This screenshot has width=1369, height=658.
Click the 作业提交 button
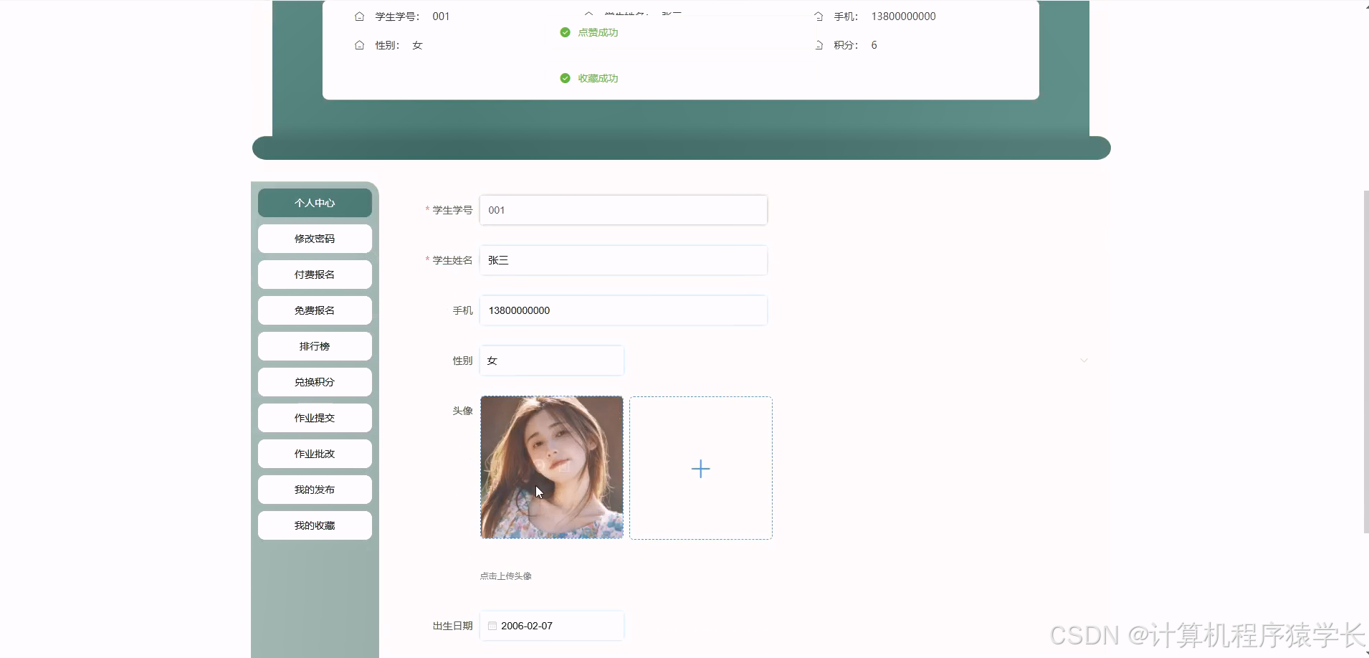(315, 417)
